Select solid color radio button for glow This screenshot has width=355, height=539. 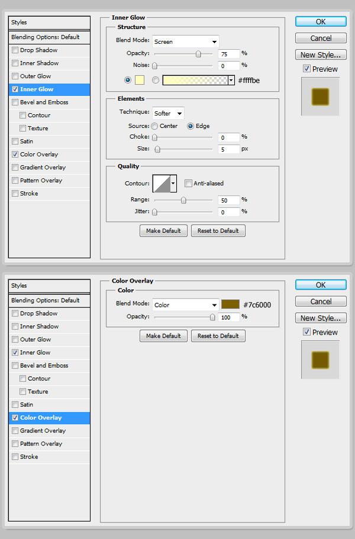click(x=128, y=80)
